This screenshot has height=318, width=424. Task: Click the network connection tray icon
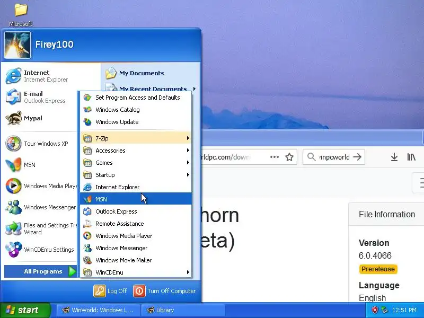click(384, 310)
